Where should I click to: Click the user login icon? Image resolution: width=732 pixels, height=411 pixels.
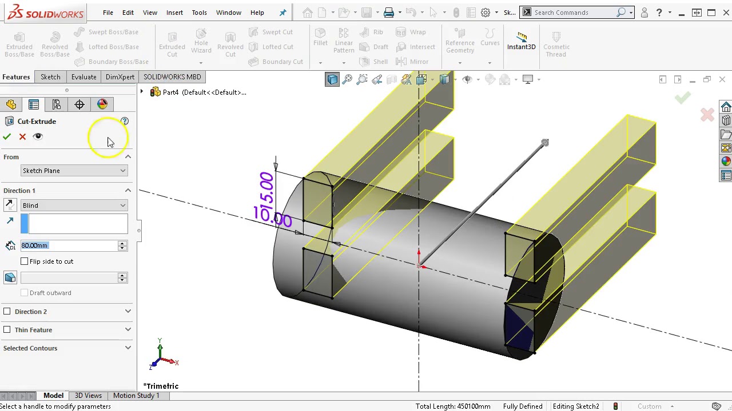coord(645,13)
